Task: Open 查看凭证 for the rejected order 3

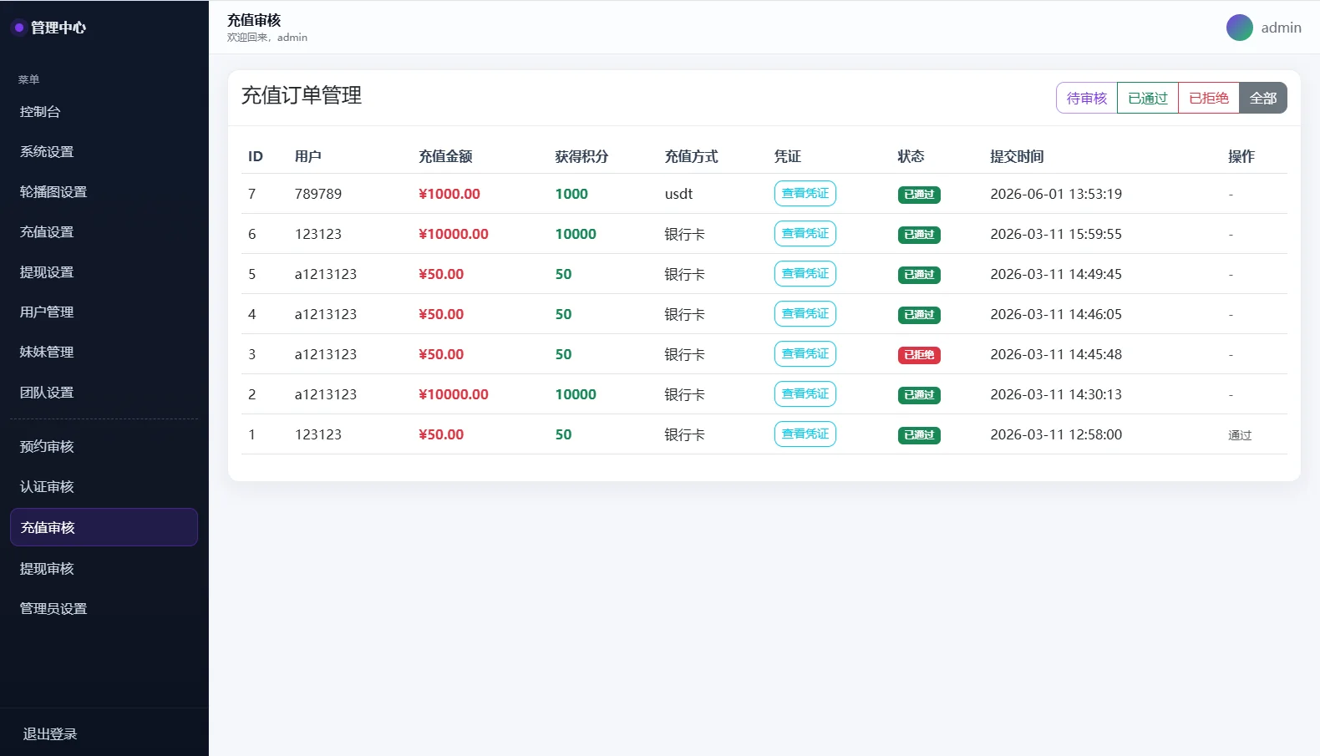Action: (805, 353)
